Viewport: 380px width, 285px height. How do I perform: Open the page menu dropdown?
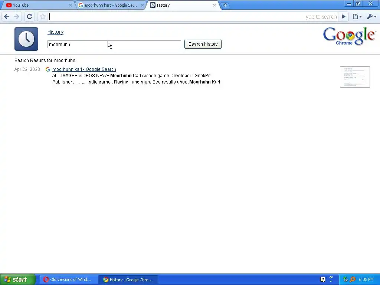pyautogui.click(x=357, y=17)
